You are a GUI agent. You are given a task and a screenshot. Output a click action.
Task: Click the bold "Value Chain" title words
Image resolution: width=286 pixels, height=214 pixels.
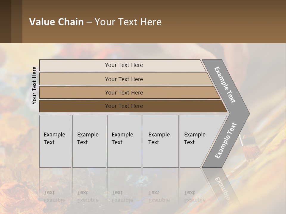pos(56,22)
